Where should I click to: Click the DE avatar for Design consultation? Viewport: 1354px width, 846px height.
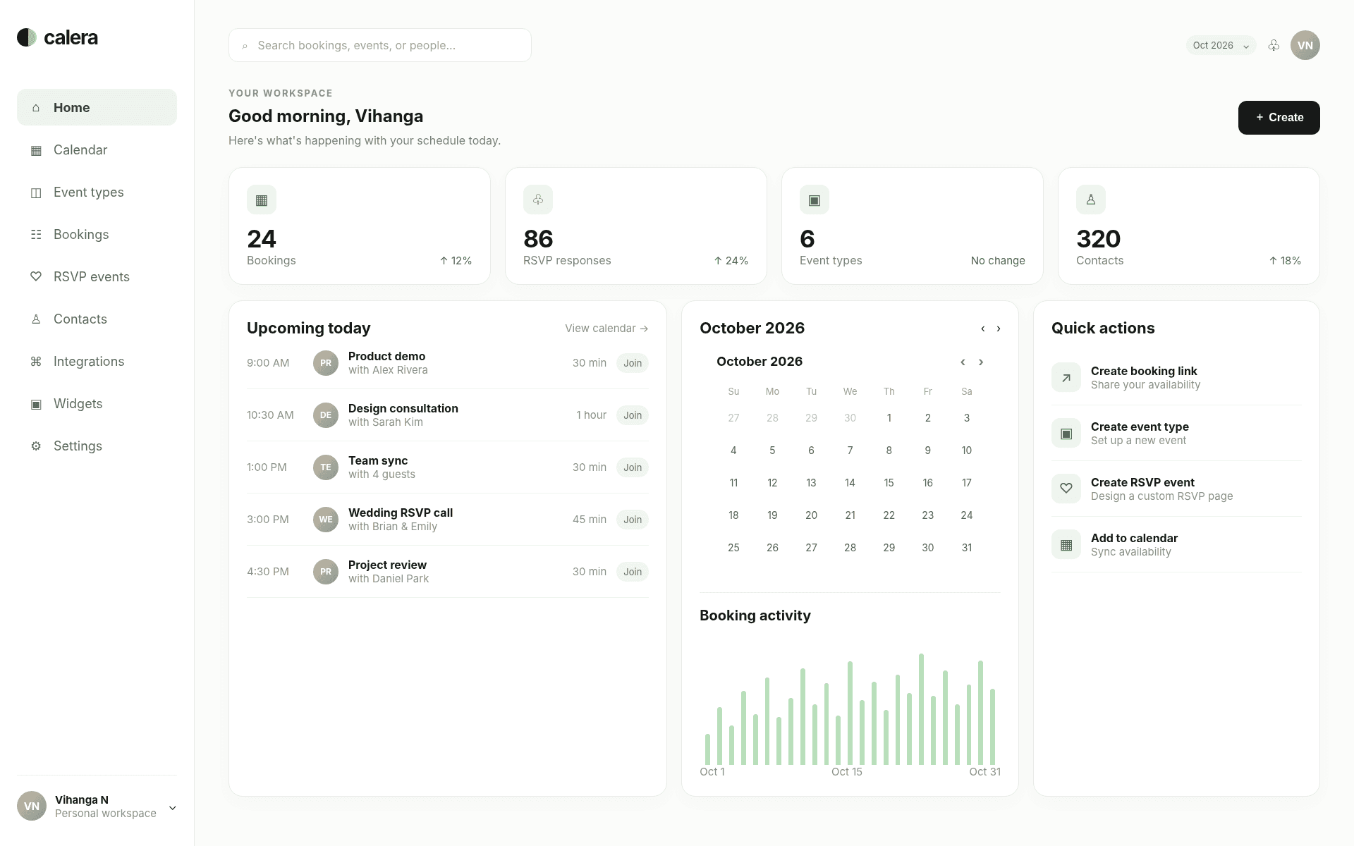tap(326, 415)
